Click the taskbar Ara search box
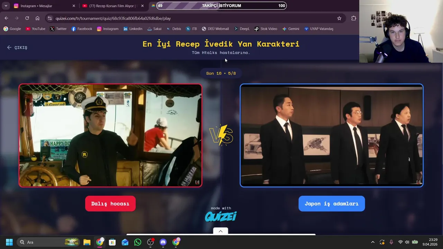443x249 pixels. coord(48,242)
